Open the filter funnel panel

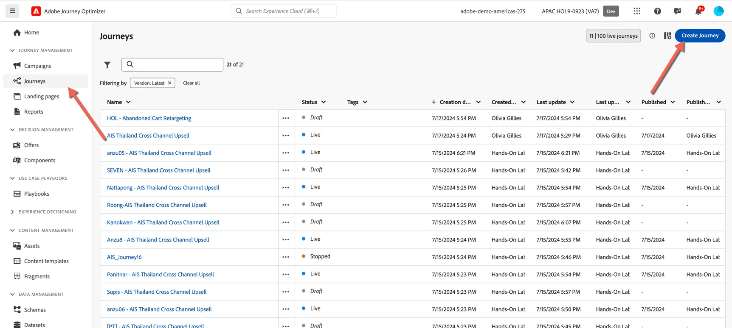[107, 65]
